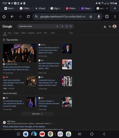The image size is (119, 138).
Task: Open Android recent apps button
Action: click(80, 134)
